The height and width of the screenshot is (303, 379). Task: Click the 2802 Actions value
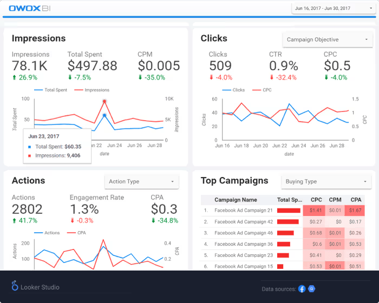pos(27,209)
